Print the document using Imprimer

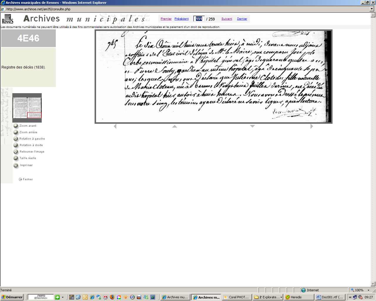tap(16, 165)
